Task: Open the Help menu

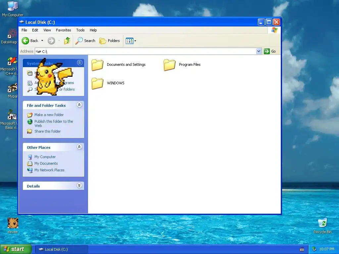Action: point(93,30)
